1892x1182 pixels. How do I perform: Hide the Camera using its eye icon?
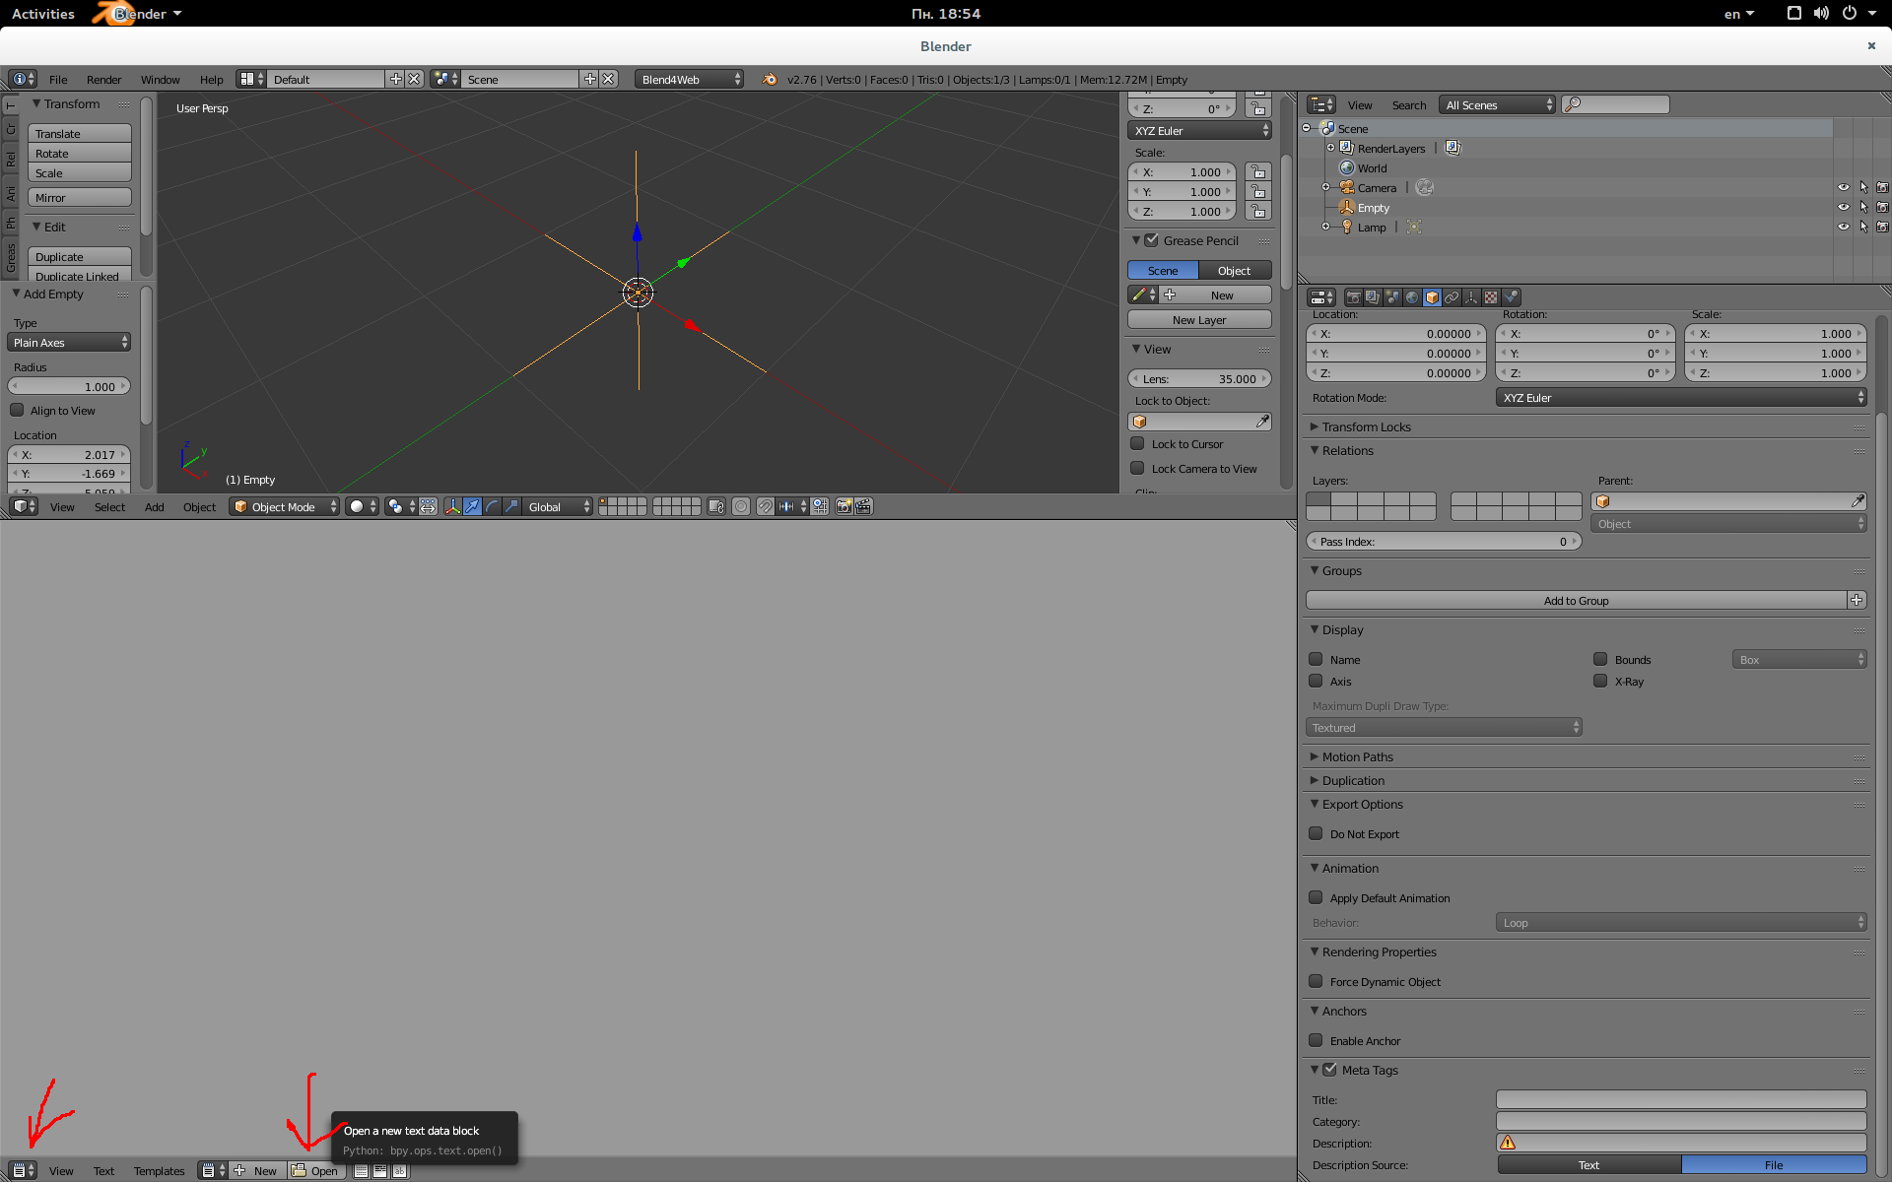tap(1843, 187)
